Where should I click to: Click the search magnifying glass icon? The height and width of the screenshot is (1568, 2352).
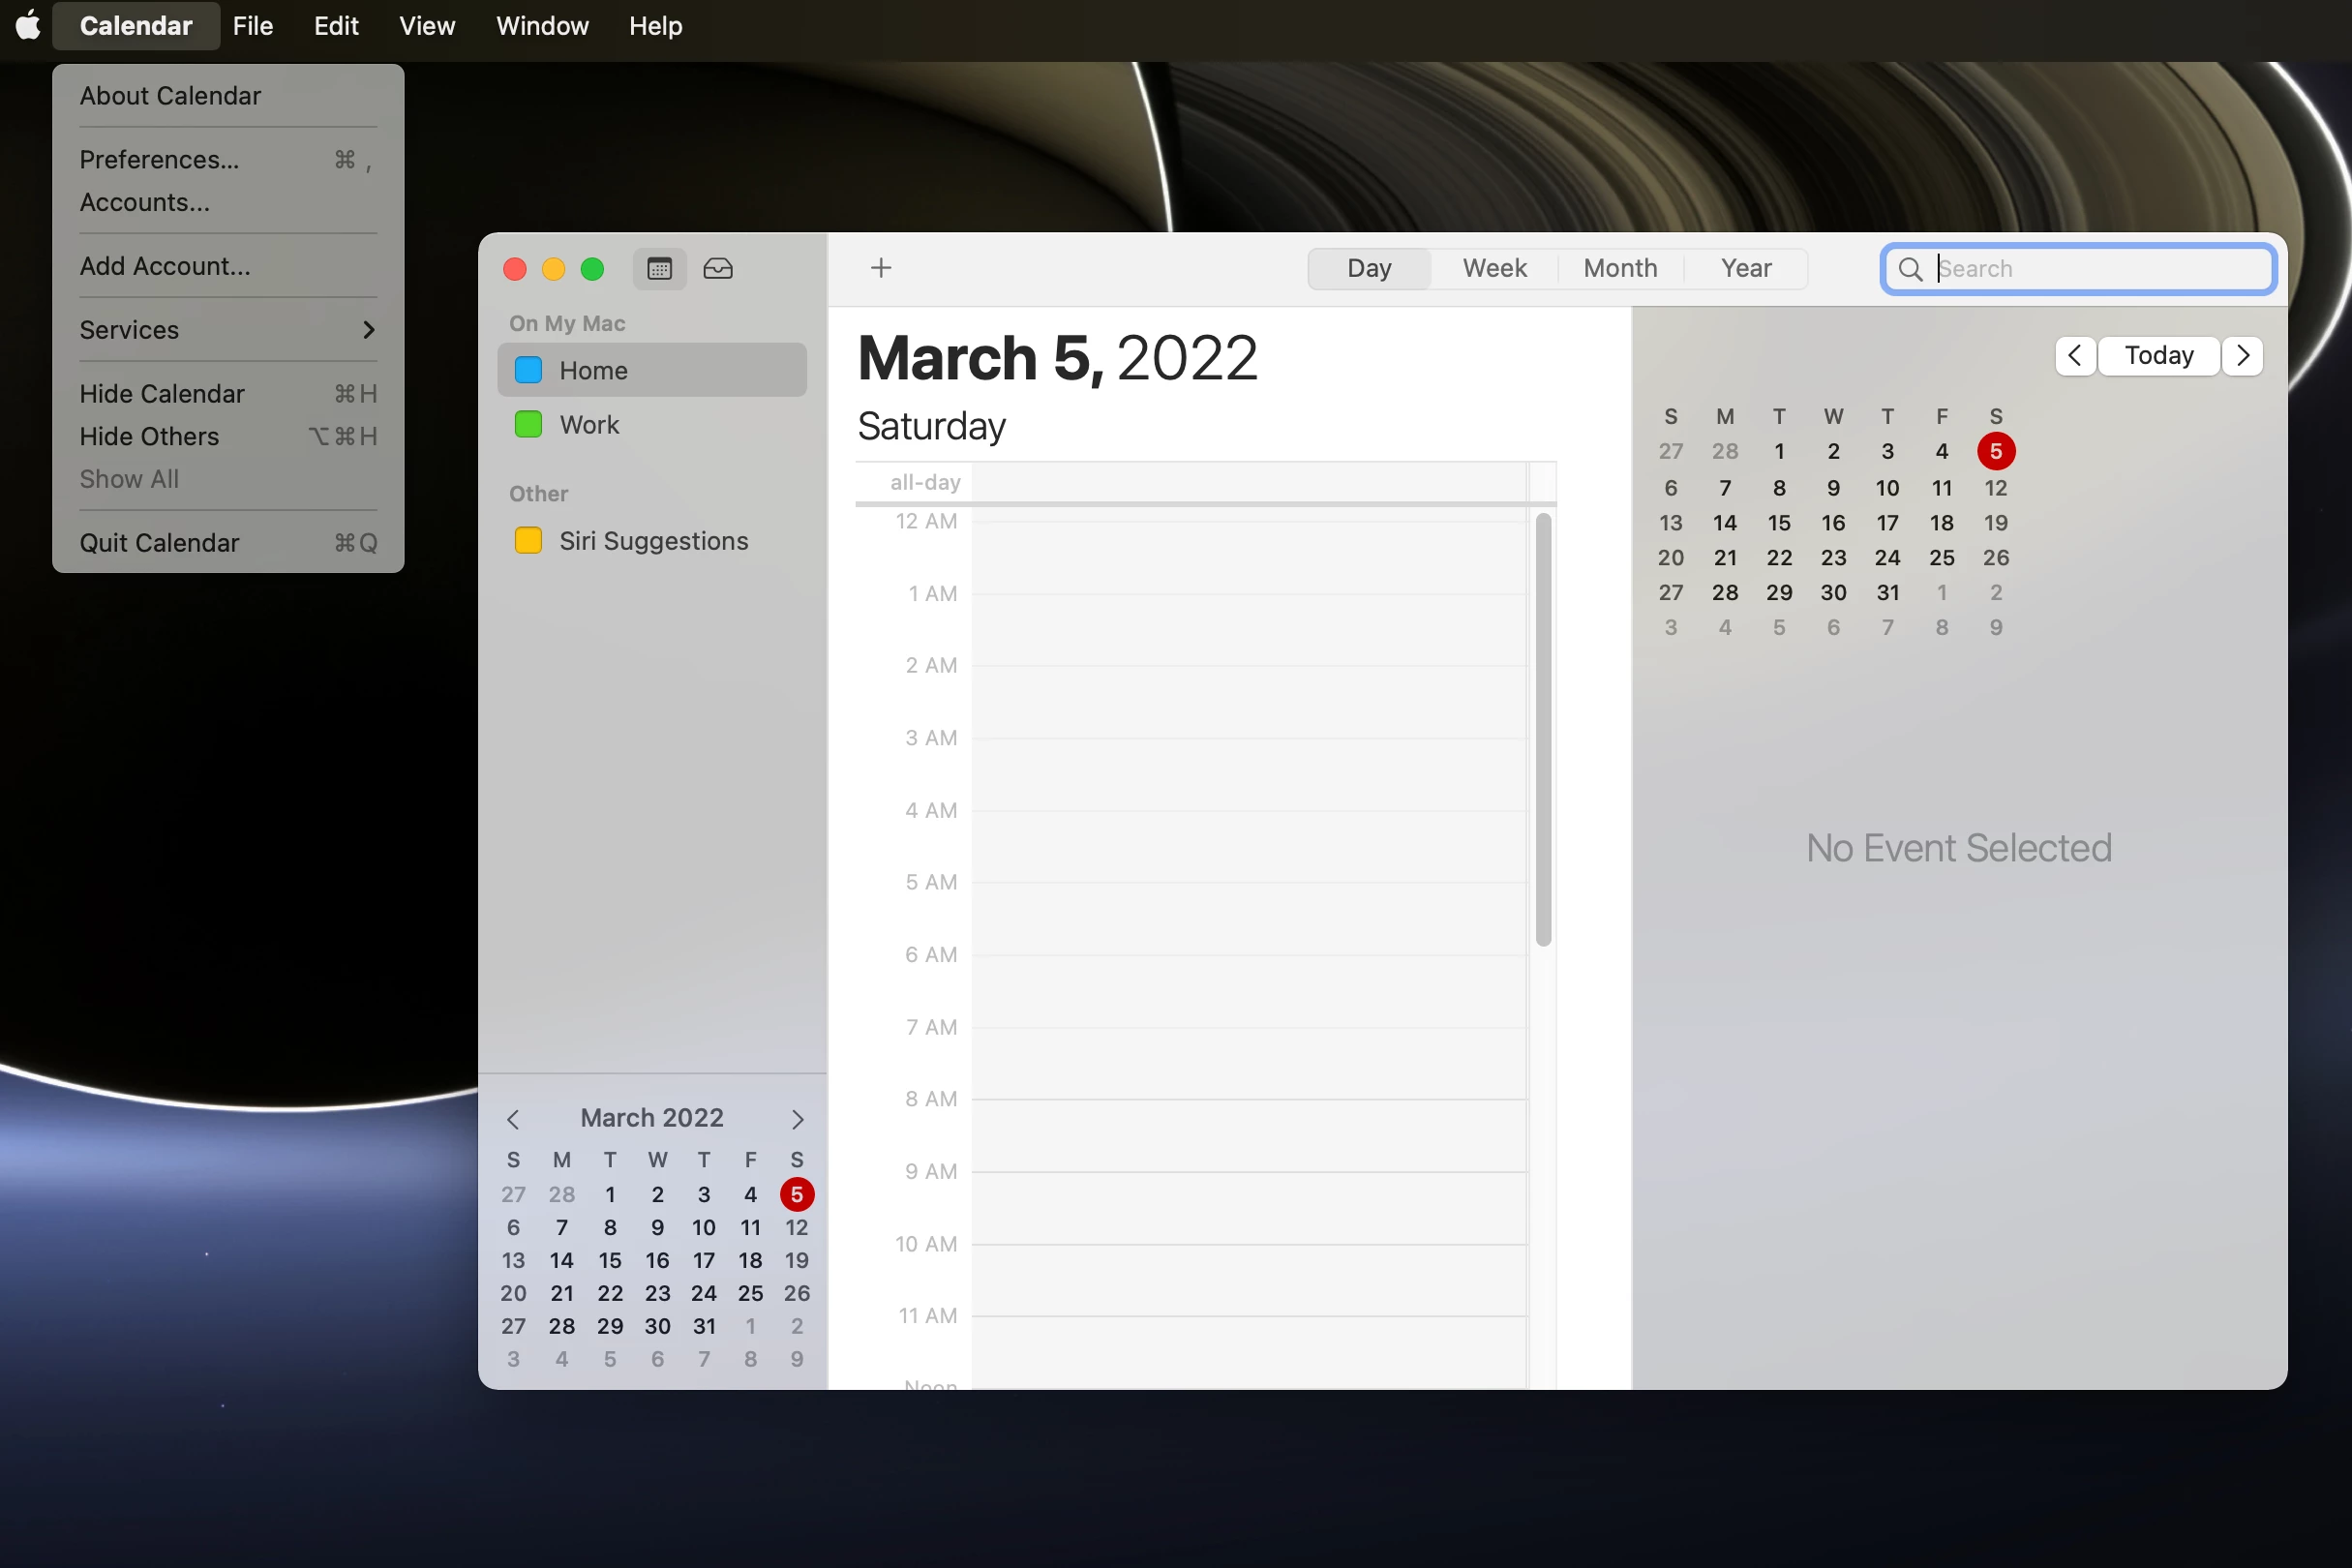click(1910, 269)
